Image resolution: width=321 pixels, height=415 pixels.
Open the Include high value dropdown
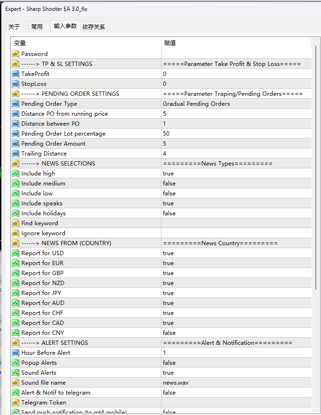pyautogui.click(x=236, y=174)
